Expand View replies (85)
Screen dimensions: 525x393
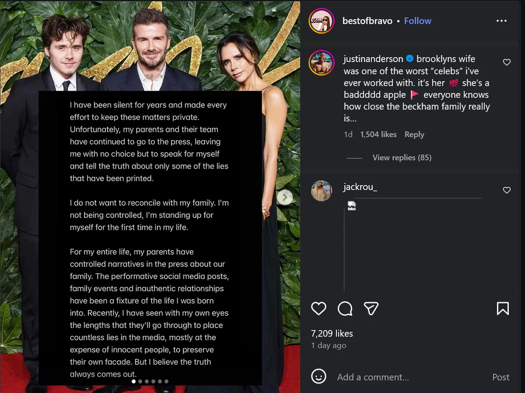tap(402, 158)
